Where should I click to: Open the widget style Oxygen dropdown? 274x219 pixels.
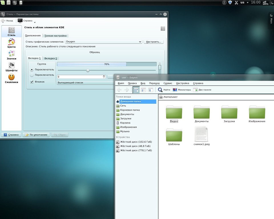[103, 42]
